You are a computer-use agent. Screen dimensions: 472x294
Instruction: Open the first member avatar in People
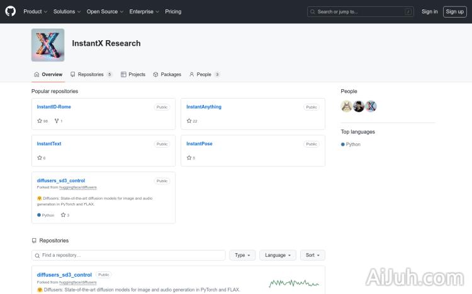[x=346, y=106]
